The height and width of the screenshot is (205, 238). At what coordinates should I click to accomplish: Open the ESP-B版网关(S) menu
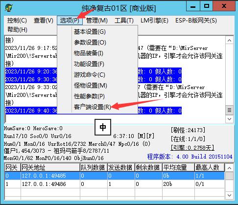(196, 21)
